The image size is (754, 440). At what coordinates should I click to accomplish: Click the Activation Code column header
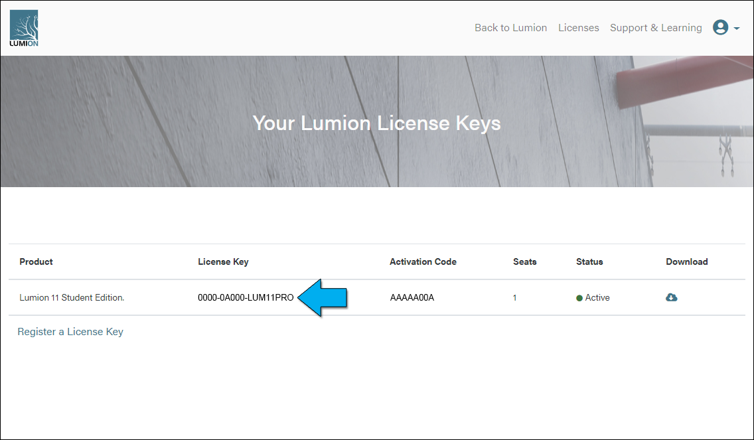tap(423, 262)
